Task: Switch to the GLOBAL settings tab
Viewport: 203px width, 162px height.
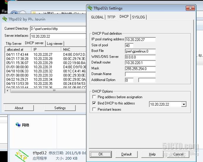Action: (97, 17)
